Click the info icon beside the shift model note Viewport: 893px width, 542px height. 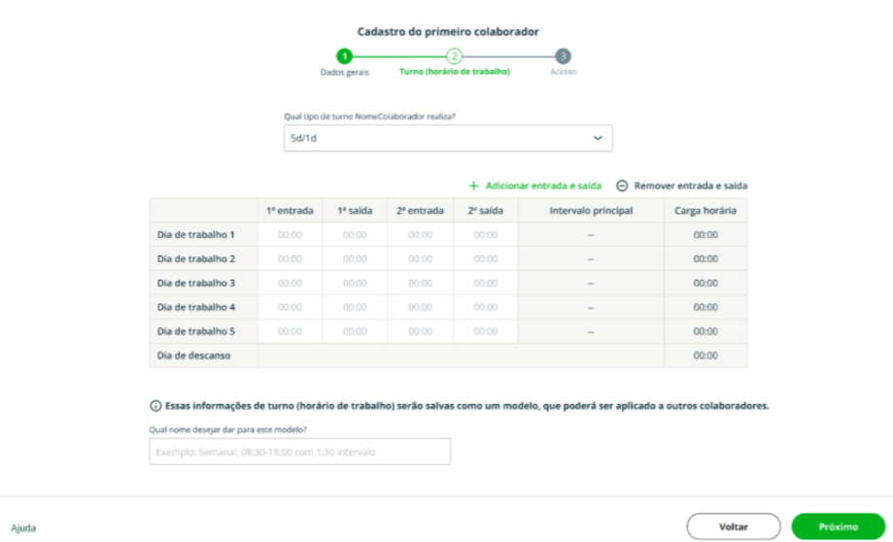pos(155,406)
